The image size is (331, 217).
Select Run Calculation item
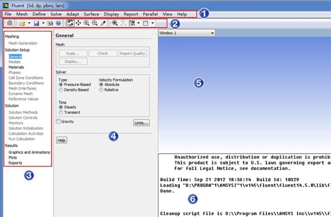pyautogui.click(x=22, y=139)
